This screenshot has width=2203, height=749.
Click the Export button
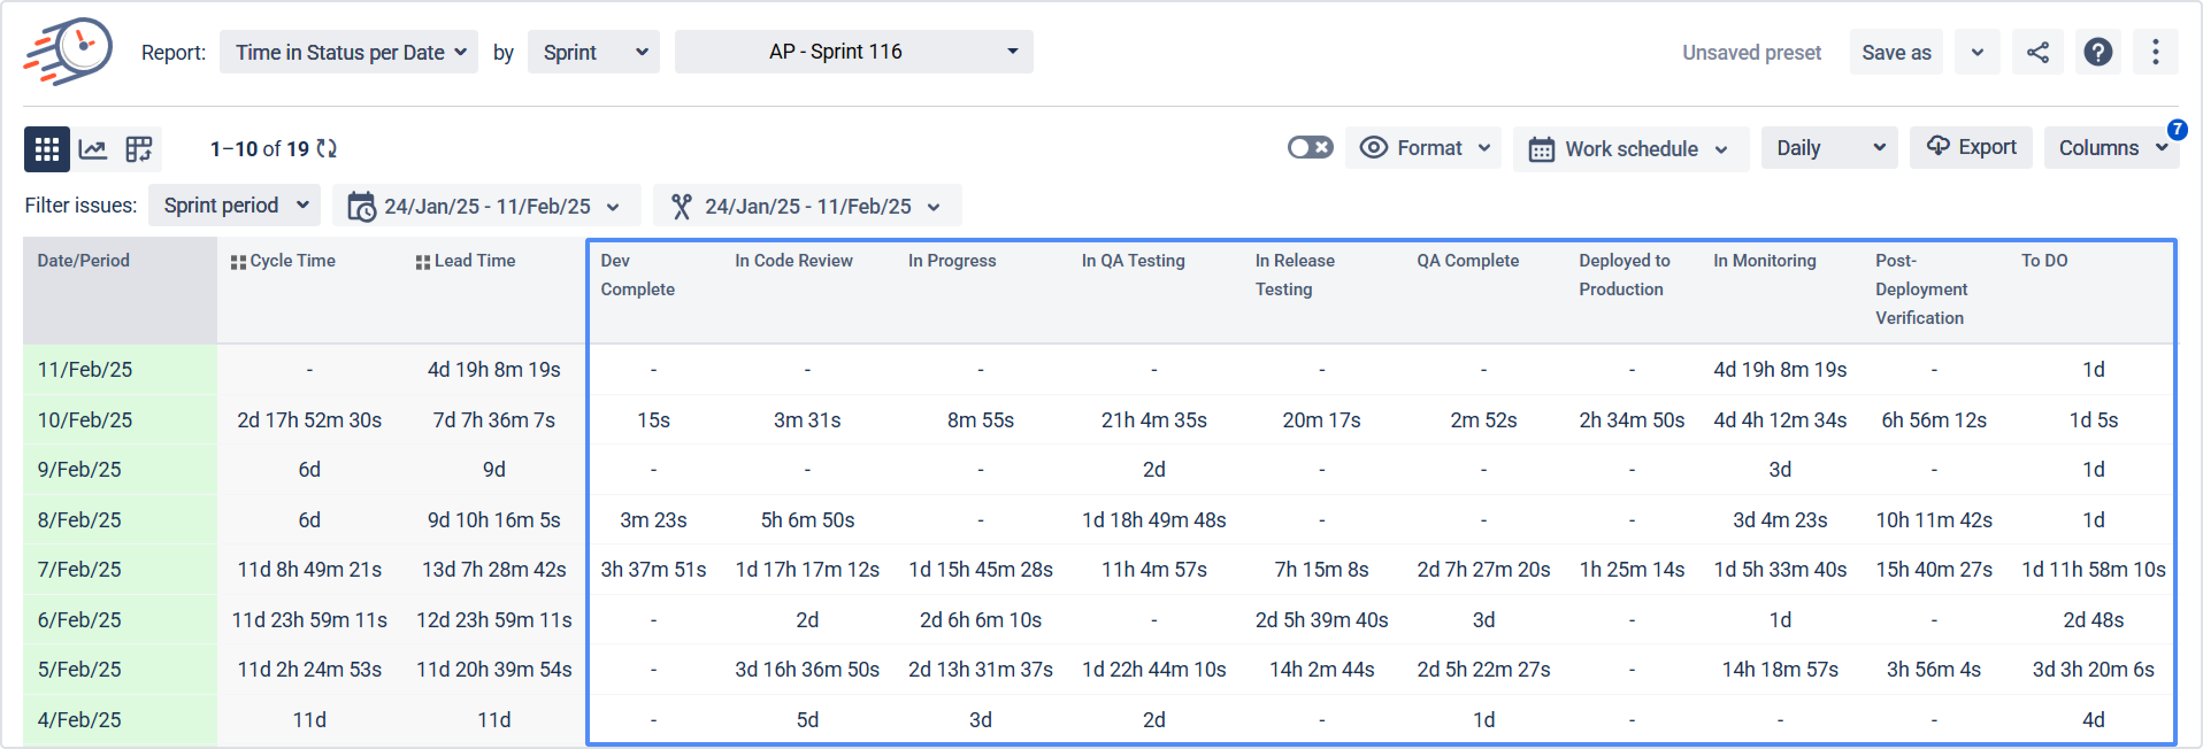pos(1970,147)
